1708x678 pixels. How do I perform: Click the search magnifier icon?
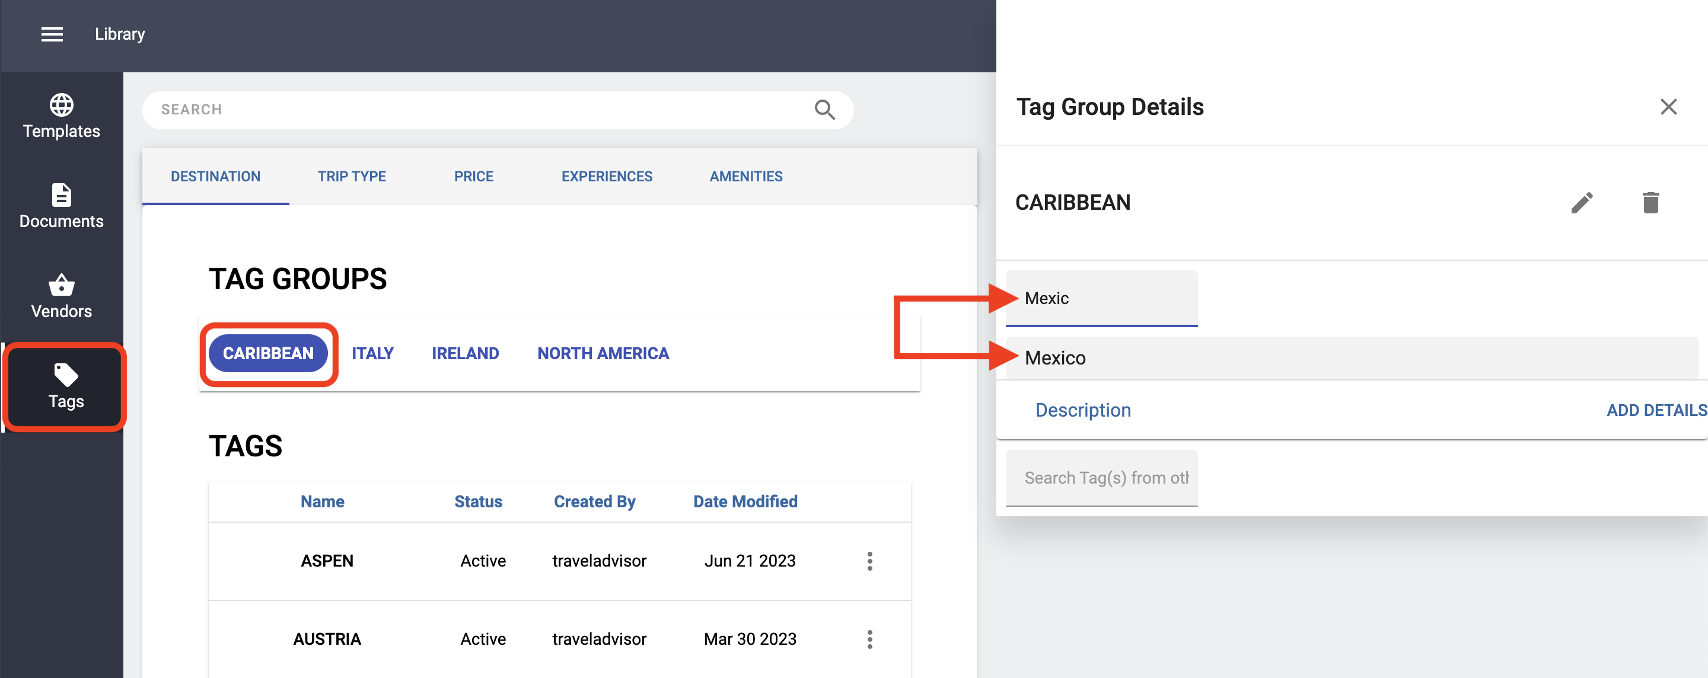tap(824, 110)
